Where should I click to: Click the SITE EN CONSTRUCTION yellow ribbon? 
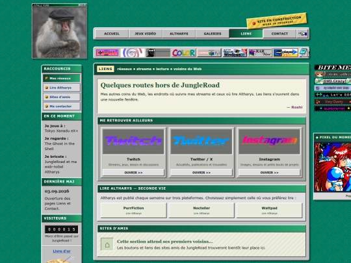(x=277, y=21)
